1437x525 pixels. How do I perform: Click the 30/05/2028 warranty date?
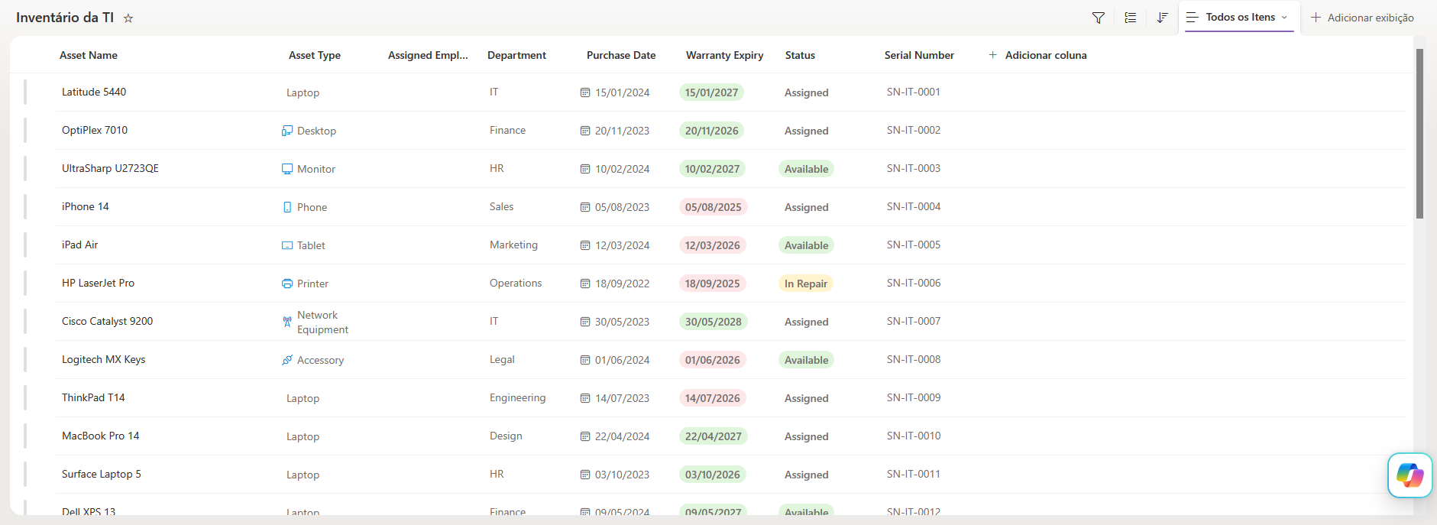click(713, 322)
